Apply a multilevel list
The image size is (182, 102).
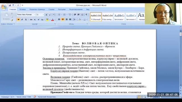pos(69,14)
